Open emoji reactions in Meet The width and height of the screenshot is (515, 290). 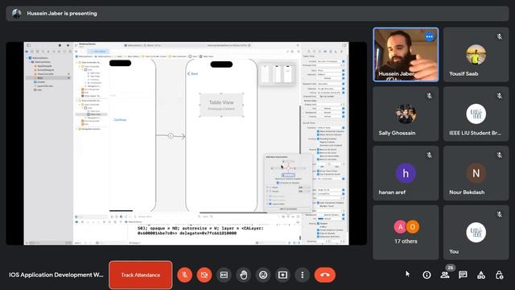(263, 275)
